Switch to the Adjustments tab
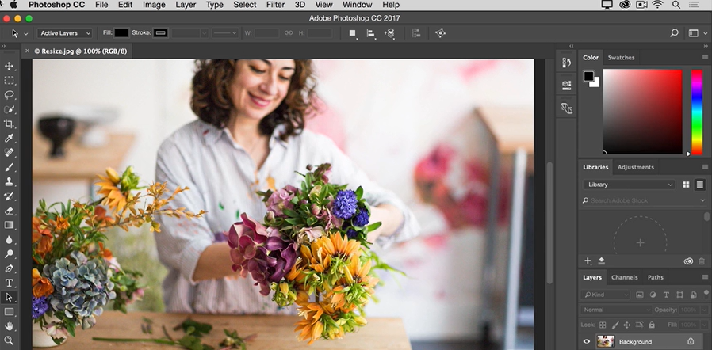 635,167
